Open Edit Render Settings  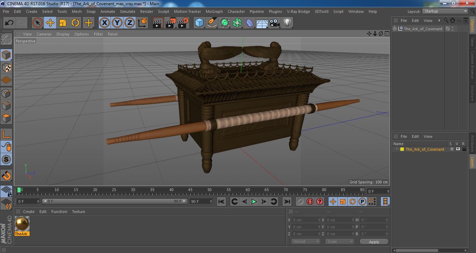pyautogui.click(x=183, y=23)
